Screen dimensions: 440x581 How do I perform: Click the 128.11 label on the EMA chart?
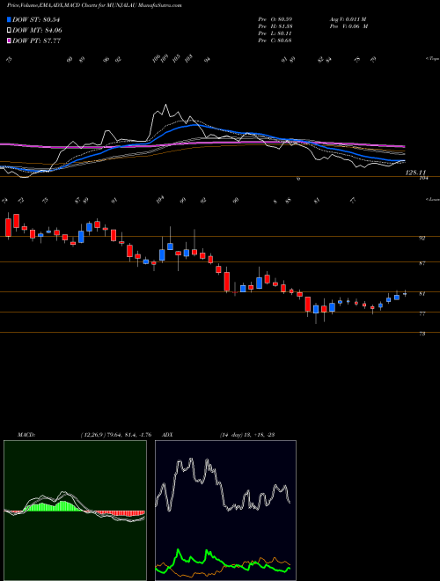pyautogui.click(x=416, y=173)
